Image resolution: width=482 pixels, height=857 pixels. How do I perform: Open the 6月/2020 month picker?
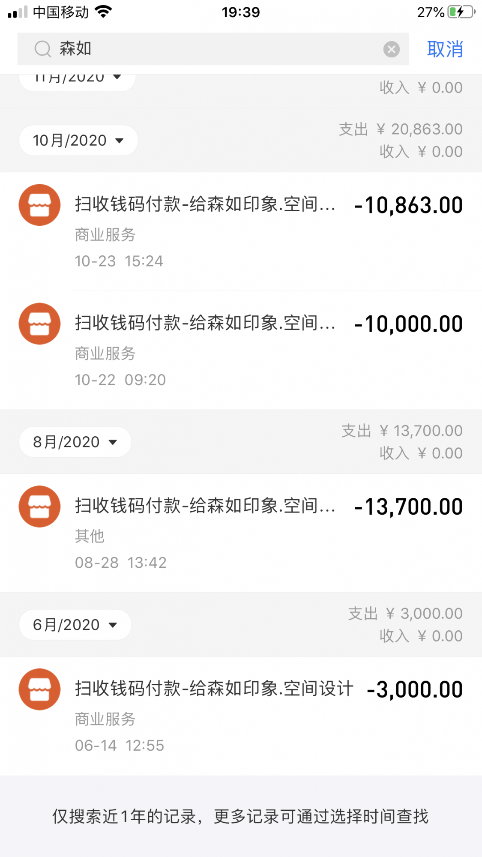point(75,625)
